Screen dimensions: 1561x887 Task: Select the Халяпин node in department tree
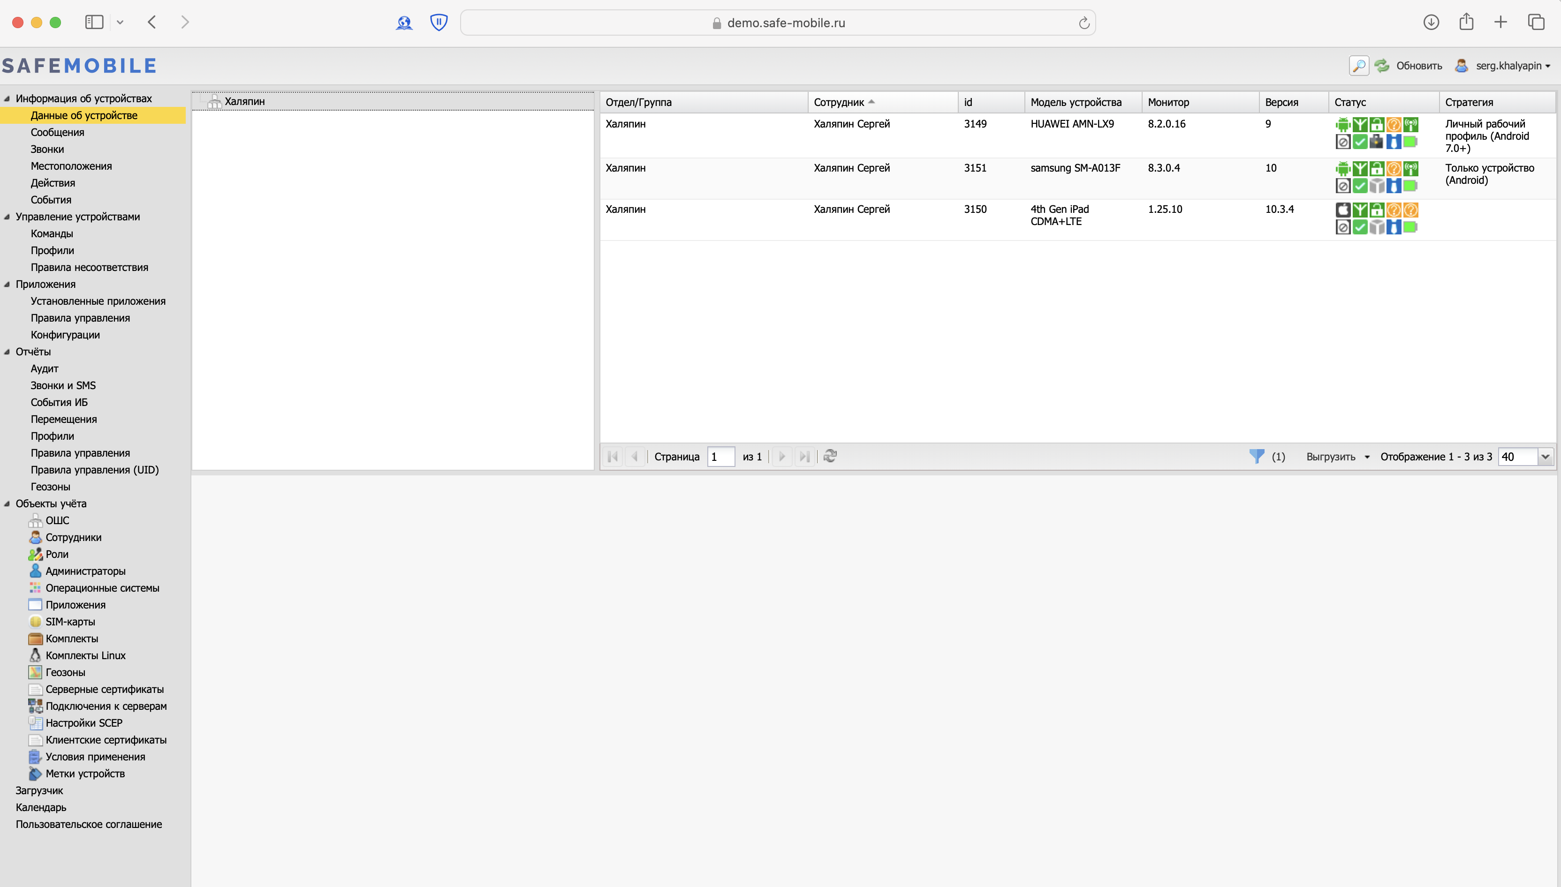[x=244, y=102]
